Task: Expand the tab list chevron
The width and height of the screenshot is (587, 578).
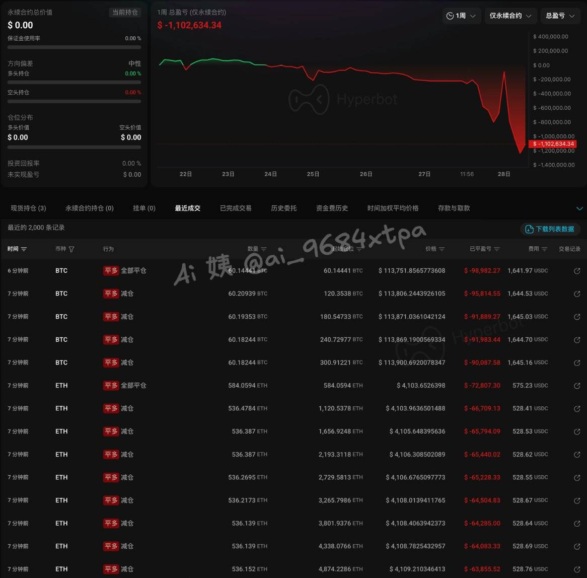Action: tap(579, 208)
